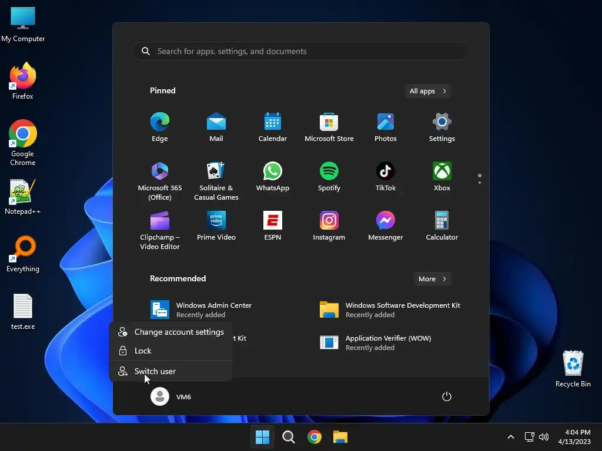602x451 pixels.
Task: Select My Computer desktop icon
Action: tap(23, 25)
